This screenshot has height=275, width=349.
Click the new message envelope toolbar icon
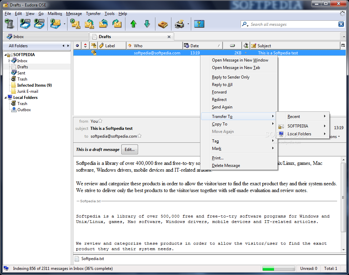click(x=55, y=24)
